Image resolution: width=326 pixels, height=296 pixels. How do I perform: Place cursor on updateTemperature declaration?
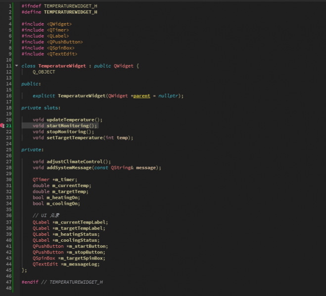69,119
